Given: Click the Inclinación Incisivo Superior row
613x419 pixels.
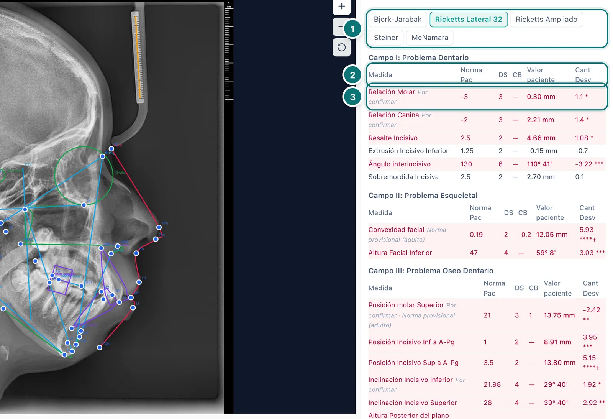Looking at the screenshot, I should pyautogui.click(x=487, y=403).
